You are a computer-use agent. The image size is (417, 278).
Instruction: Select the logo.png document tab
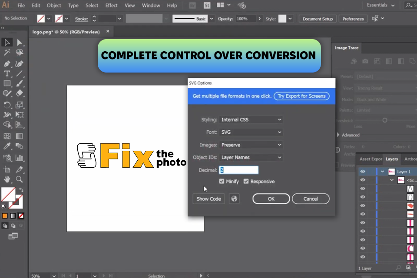point(66,32)
